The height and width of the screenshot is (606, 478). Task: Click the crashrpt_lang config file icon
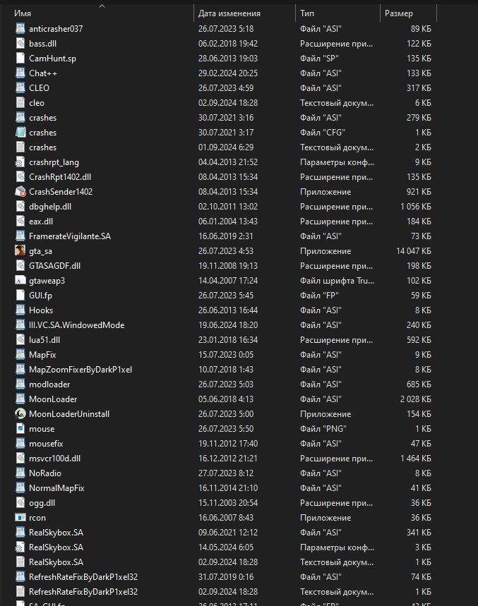click(x=20, y=162)
